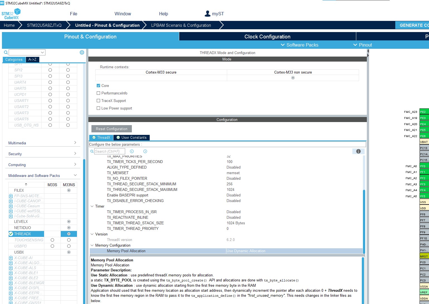Image resolution: width=429 pixels, height=304 pixels.
Task: Click the STM32CubeMX logo
Action: (x=11, y=14)
